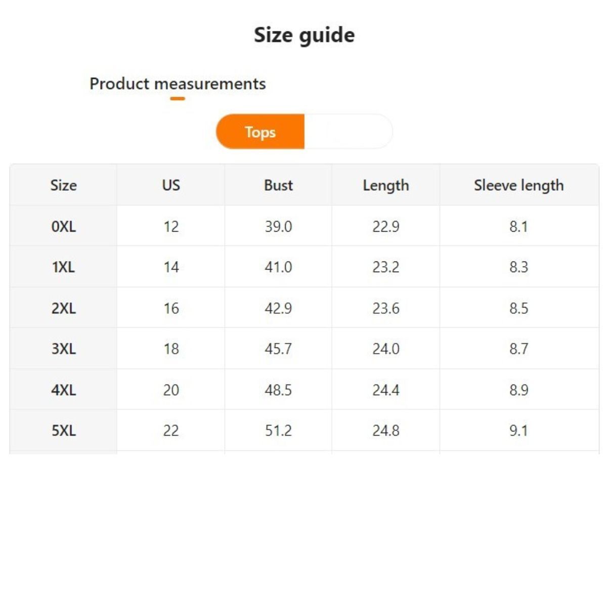The height and width of the screenshot is (607, 607).
Task: Pick the 2XL size row label
Action: click(63, 308)
